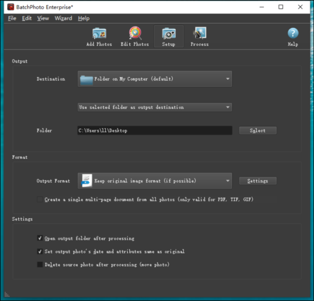Open the Edit menu
Viewport: 314px width, 301px height.
[x=26, y=18]
